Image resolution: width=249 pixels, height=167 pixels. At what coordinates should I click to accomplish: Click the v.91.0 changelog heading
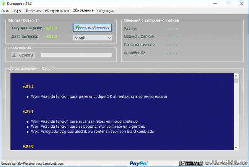click(28, 146)
